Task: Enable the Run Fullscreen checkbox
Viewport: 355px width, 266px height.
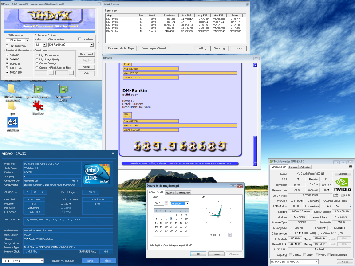Action: pos(7,46)
